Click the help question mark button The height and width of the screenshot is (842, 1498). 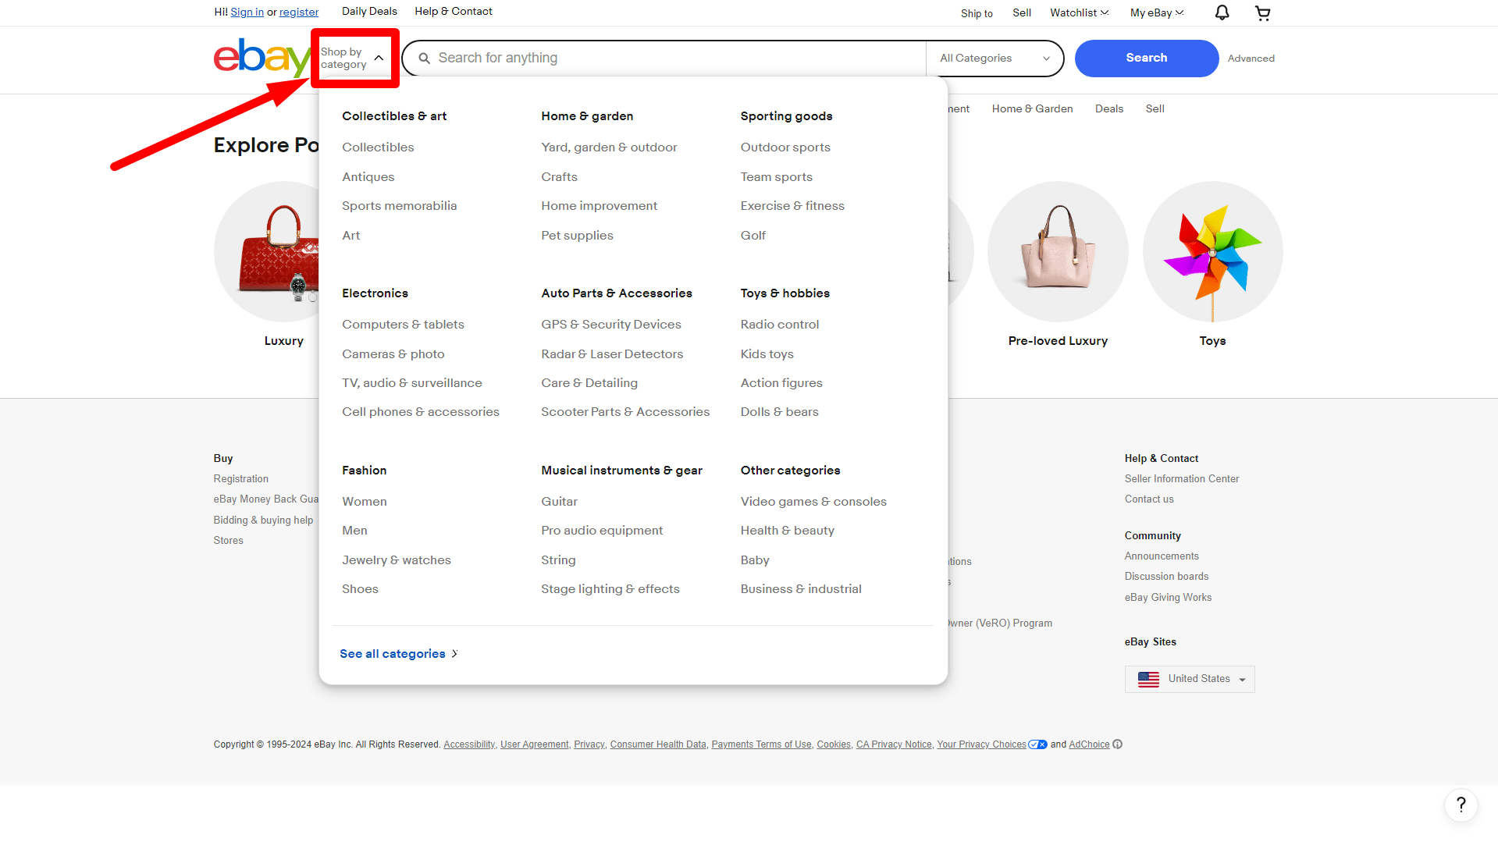point(1461,805)
